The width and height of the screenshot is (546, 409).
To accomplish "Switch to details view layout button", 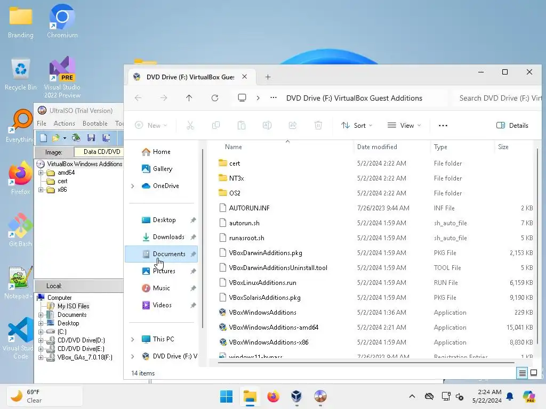I will pyautogui.click(x=523, y=373).
